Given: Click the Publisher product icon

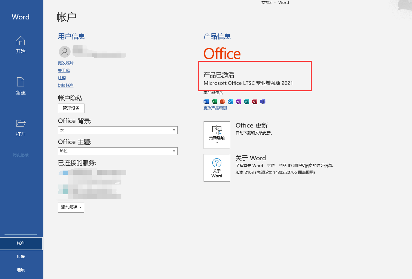Looking at the screenshot, I should (x=247, y=102).
